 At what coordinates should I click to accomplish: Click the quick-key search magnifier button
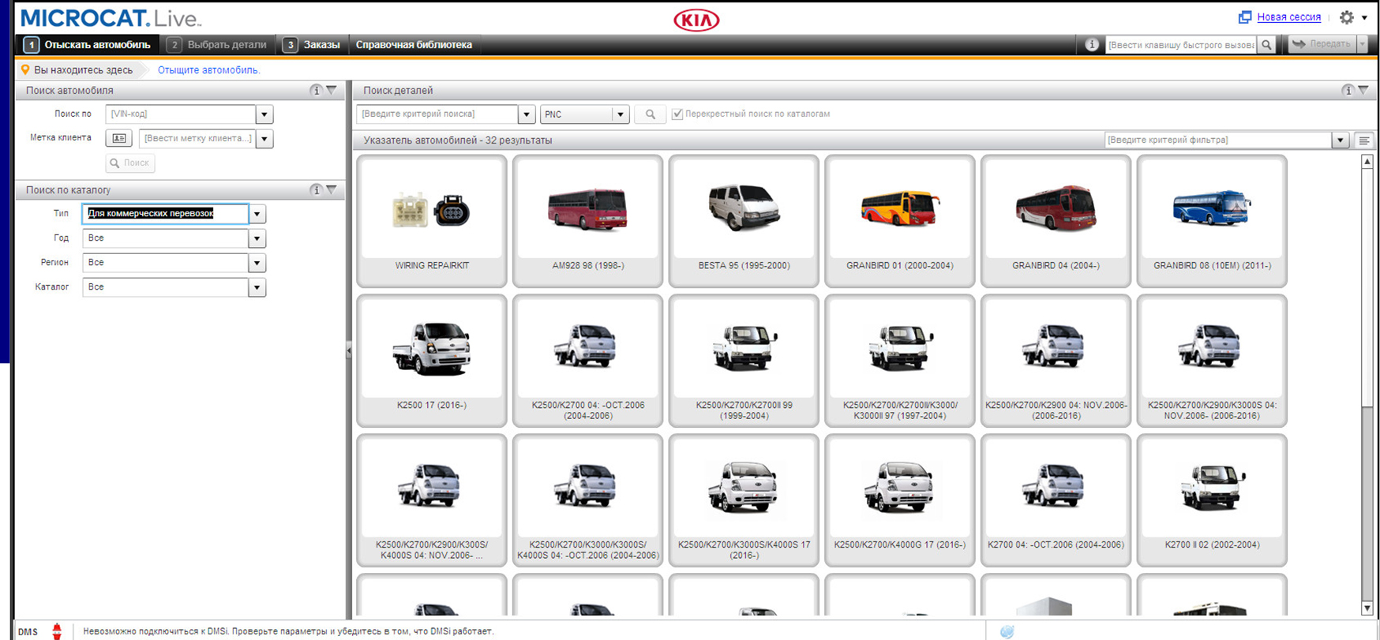click(x=1267, y=45)
